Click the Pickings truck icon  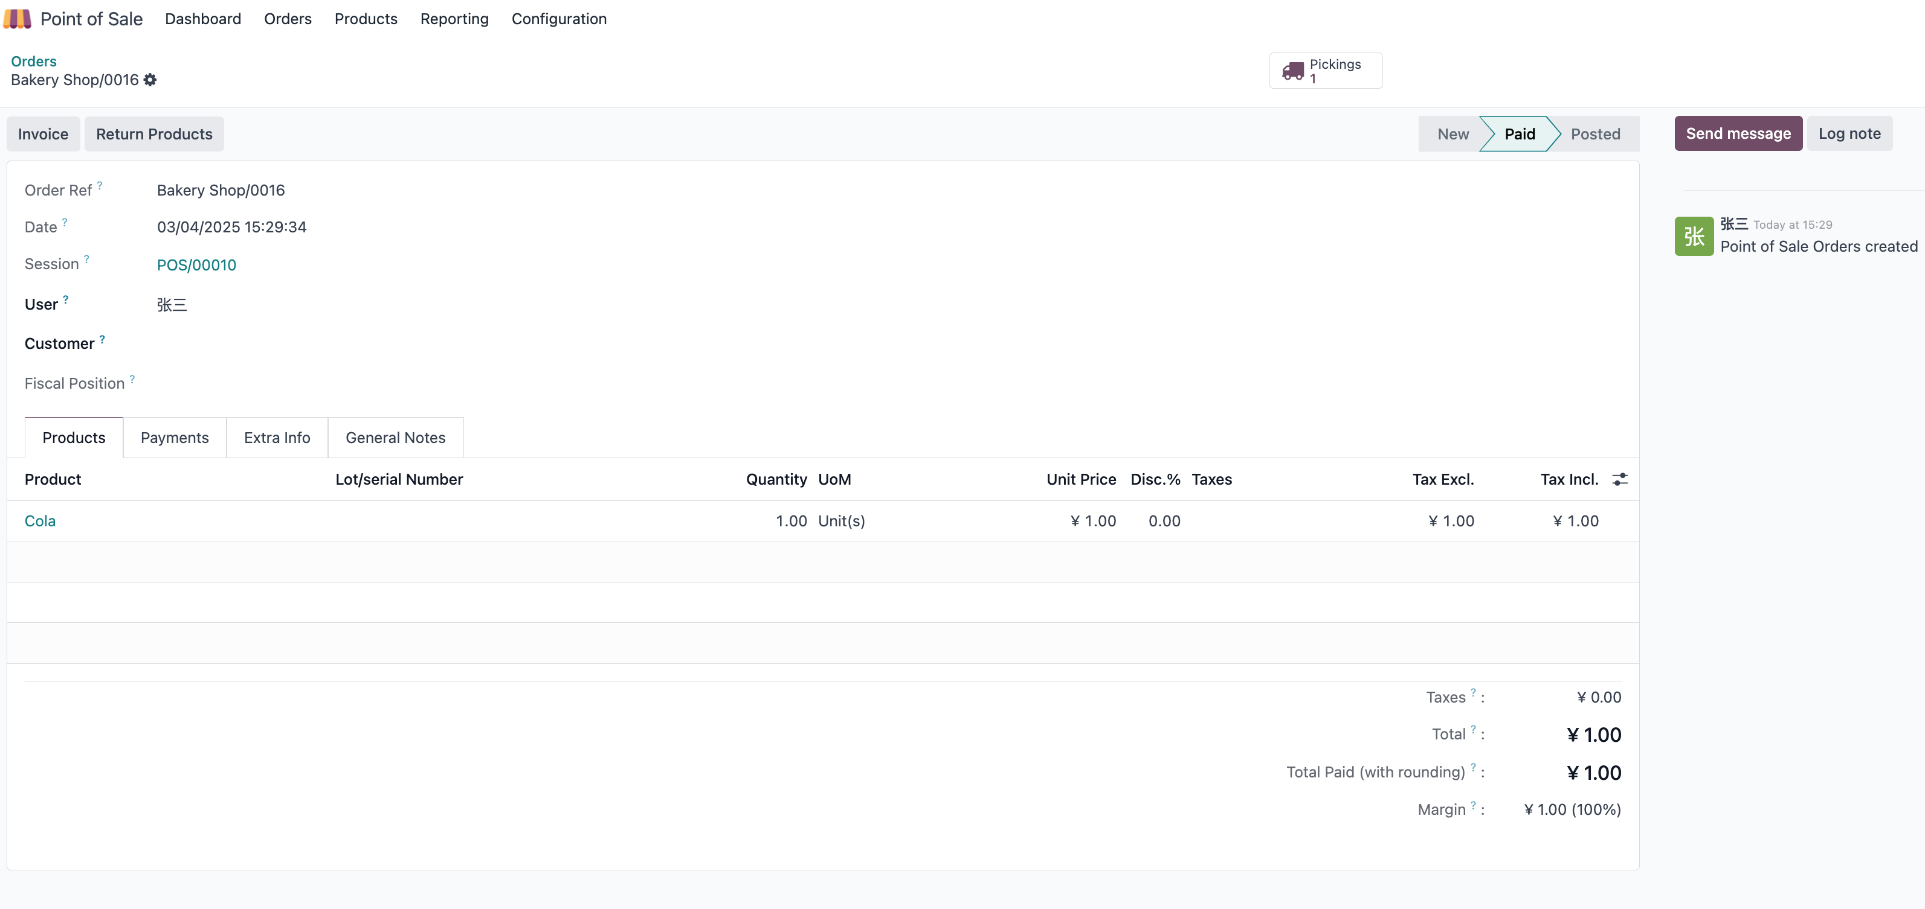pos(1293,71)
